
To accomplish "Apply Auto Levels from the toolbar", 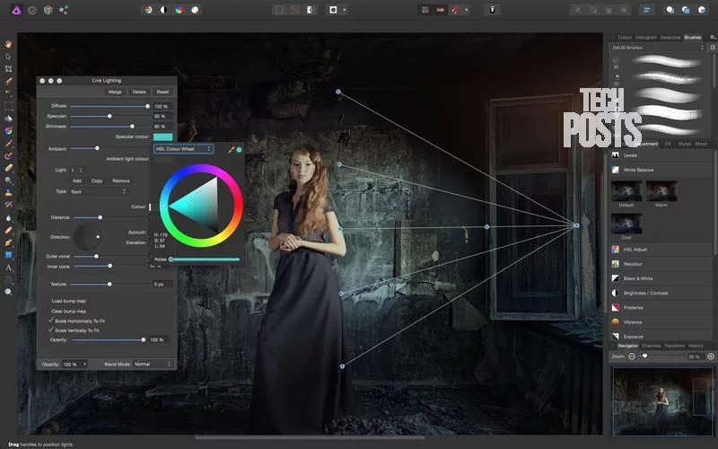I will (x=148, y=10).
